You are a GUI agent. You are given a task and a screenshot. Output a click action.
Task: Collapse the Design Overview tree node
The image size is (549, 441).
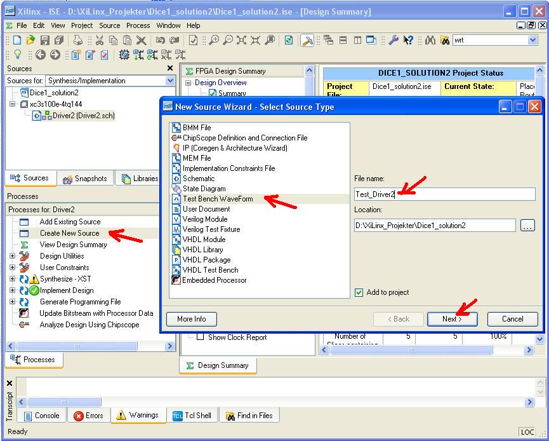click(x=189, y=83)
